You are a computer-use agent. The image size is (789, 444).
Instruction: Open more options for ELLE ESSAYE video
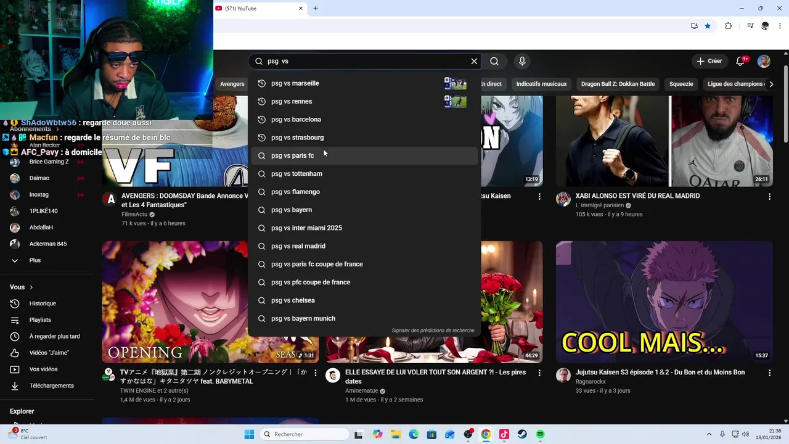pos(539,373)
